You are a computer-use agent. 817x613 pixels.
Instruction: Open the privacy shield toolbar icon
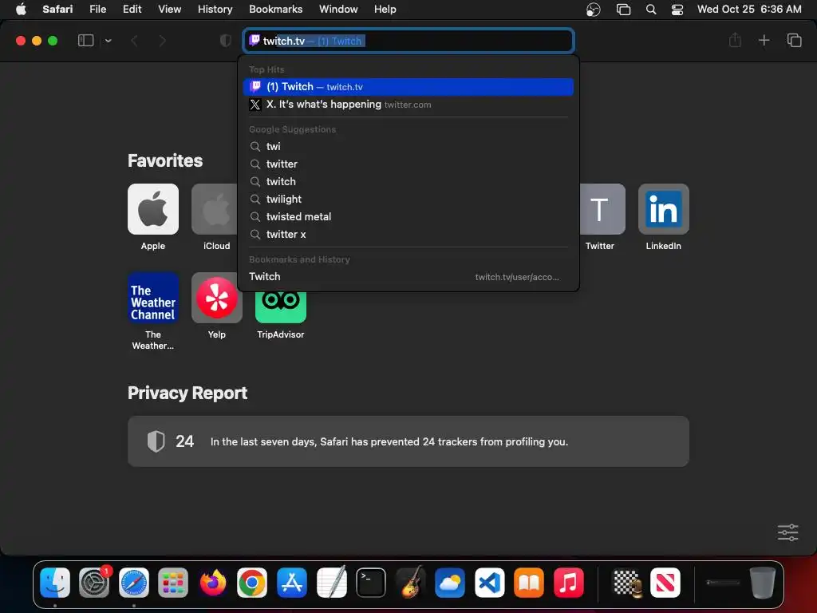(226, 41)
